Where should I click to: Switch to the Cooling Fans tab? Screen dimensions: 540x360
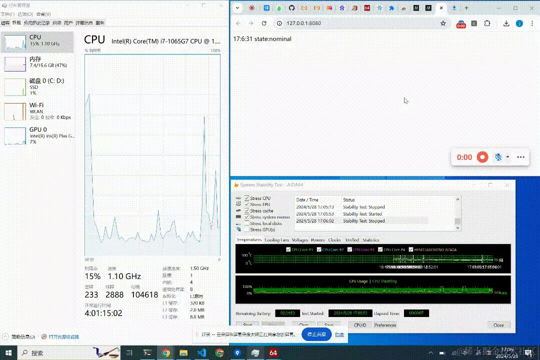click(x=276, y=240)
